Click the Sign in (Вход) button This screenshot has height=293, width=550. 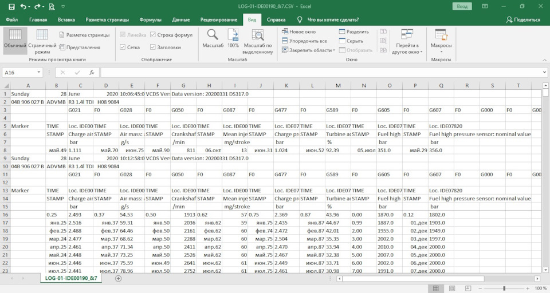pos(462,7)
